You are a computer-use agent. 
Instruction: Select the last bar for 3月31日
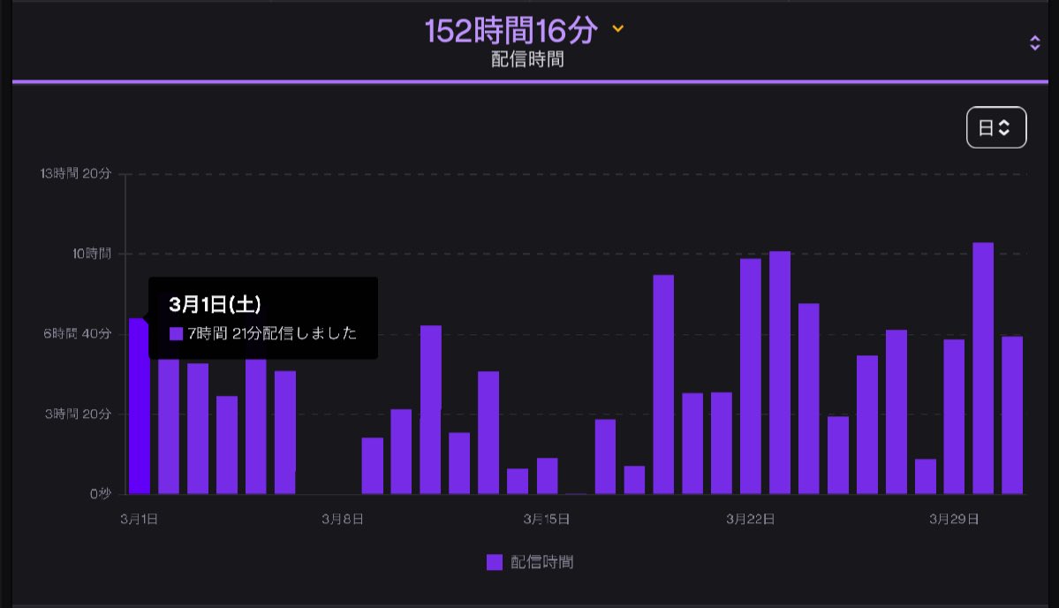coord(1011,414)
